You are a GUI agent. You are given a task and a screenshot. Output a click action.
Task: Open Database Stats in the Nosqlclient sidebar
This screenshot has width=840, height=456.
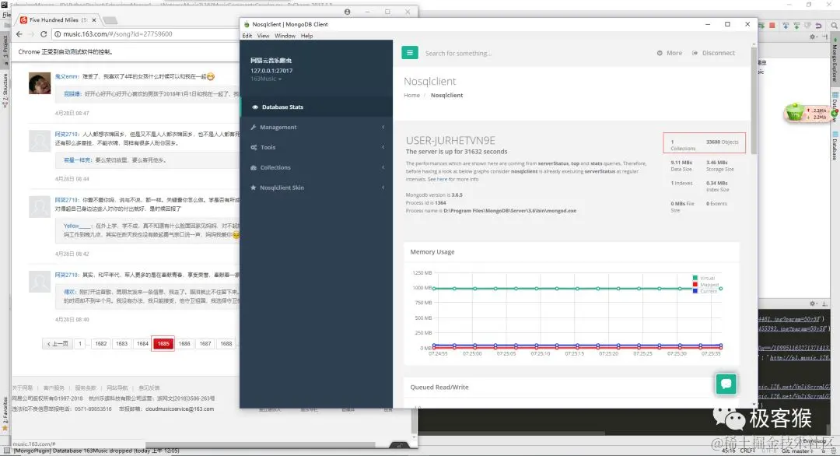point(316,107)
